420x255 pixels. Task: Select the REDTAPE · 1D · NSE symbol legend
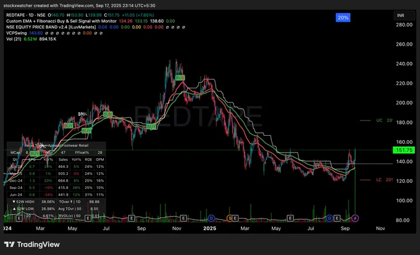click(x=26, y=15)
